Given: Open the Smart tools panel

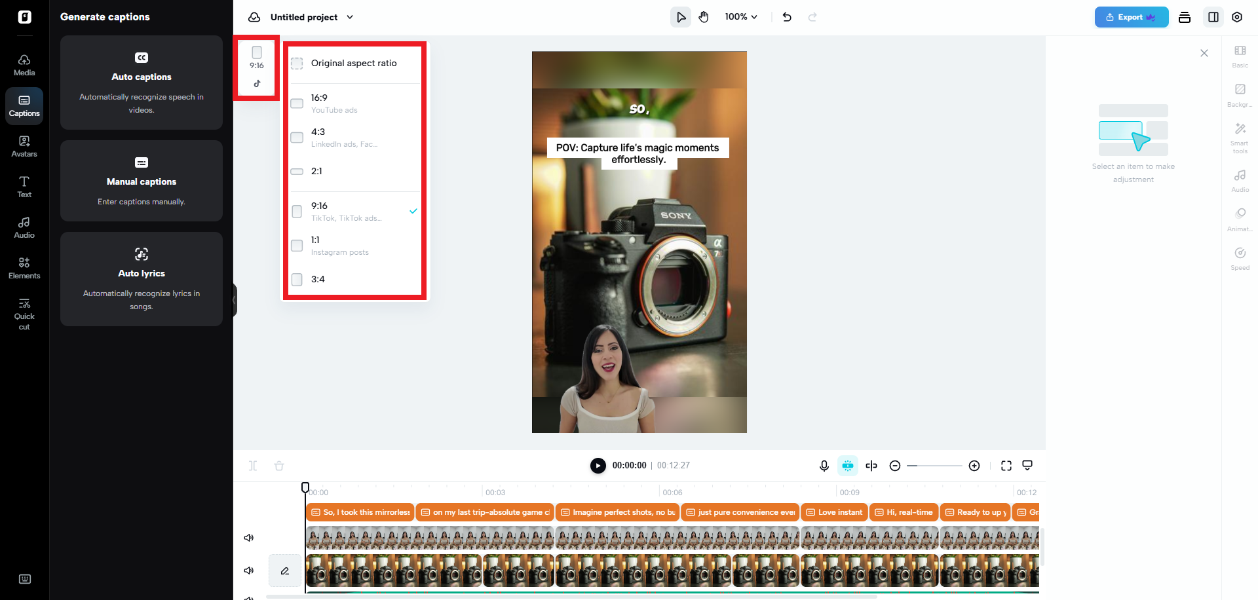Looking at the screenshot, I should [x=1240, y=138].
